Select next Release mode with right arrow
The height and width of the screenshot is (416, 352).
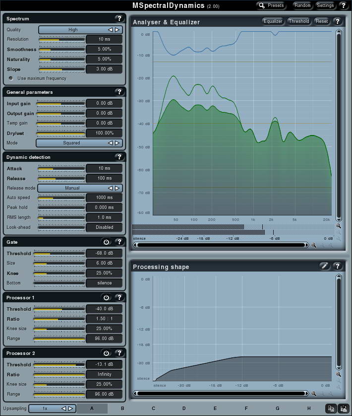[117, 188]
